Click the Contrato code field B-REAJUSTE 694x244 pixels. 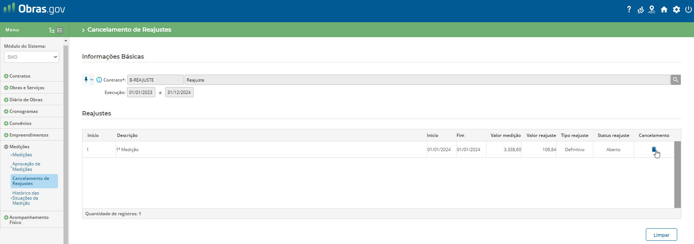point(155,80)
